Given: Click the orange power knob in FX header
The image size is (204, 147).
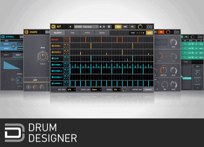Looking at the screenshot, I should pos(168,32).
